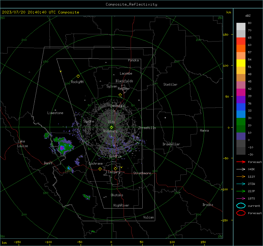Screen dimensions: 263x246
Task: Click the yellow radar-center diamond between Olds and Didsbury
Action: click(111, 128)
